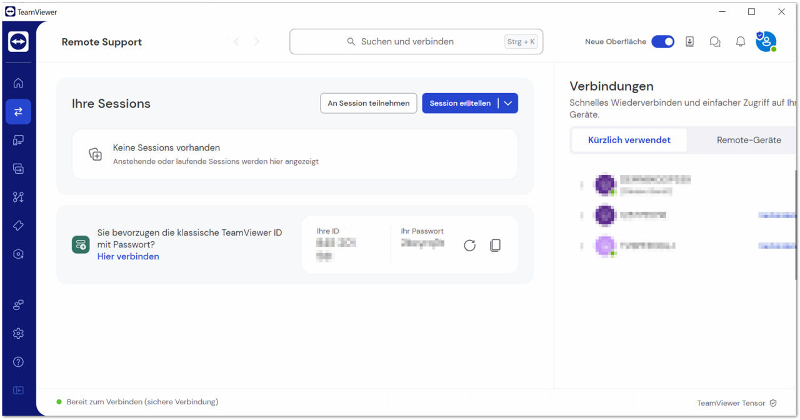
Task: Toggle the Neue Oberfläche switch
Action: 662,42
